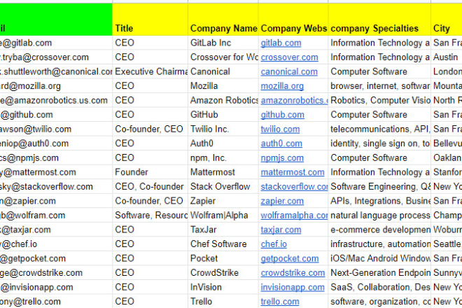Follow the canonical.com link
Screen dimensions: 462x308
tap(289, 71)
